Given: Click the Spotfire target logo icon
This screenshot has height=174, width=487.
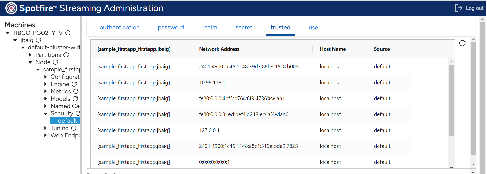Looking at the screenshot, I should point(11,8).
